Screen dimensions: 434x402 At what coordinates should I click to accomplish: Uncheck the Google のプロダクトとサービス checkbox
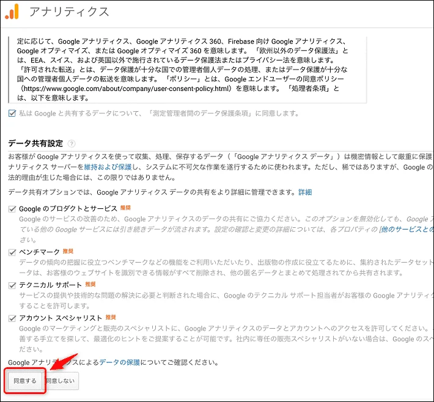point(13,209)
